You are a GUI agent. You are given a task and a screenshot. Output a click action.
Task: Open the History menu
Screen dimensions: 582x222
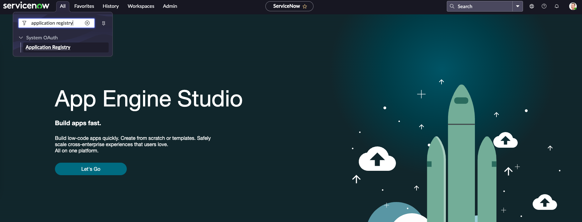(111, 6)
